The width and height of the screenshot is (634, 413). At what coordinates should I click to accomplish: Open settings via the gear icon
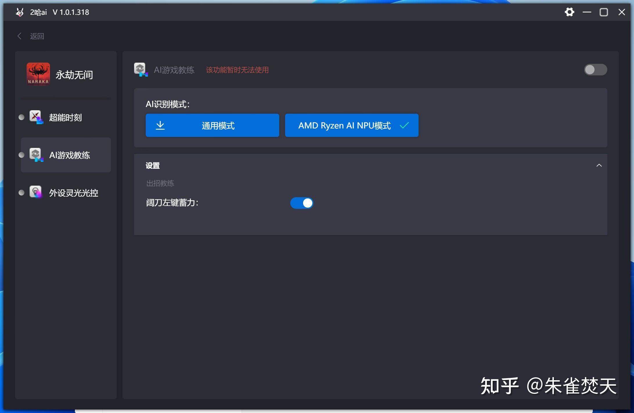click(569, 12)
